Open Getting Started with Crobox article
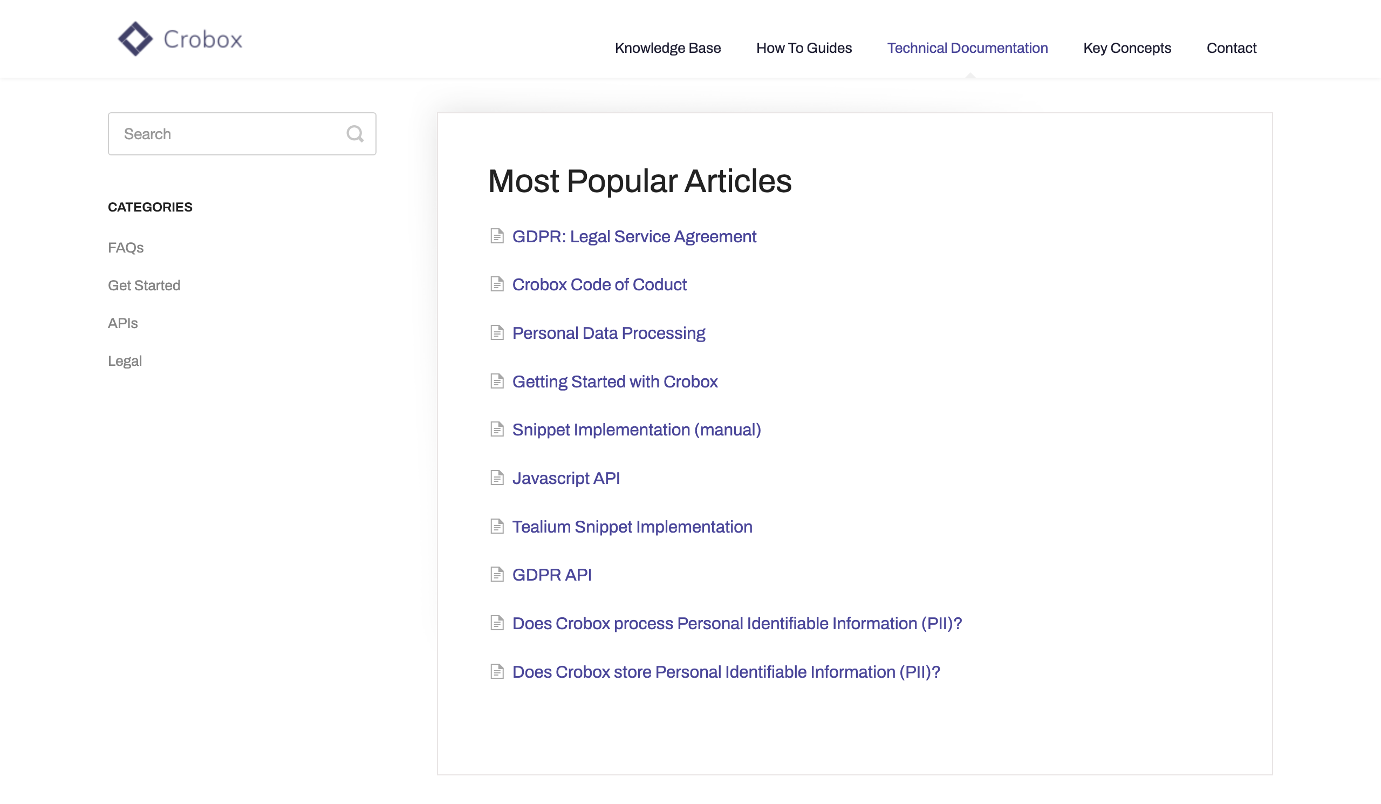This screenshot has width=1381, height=804. click(x=615, y=381)
